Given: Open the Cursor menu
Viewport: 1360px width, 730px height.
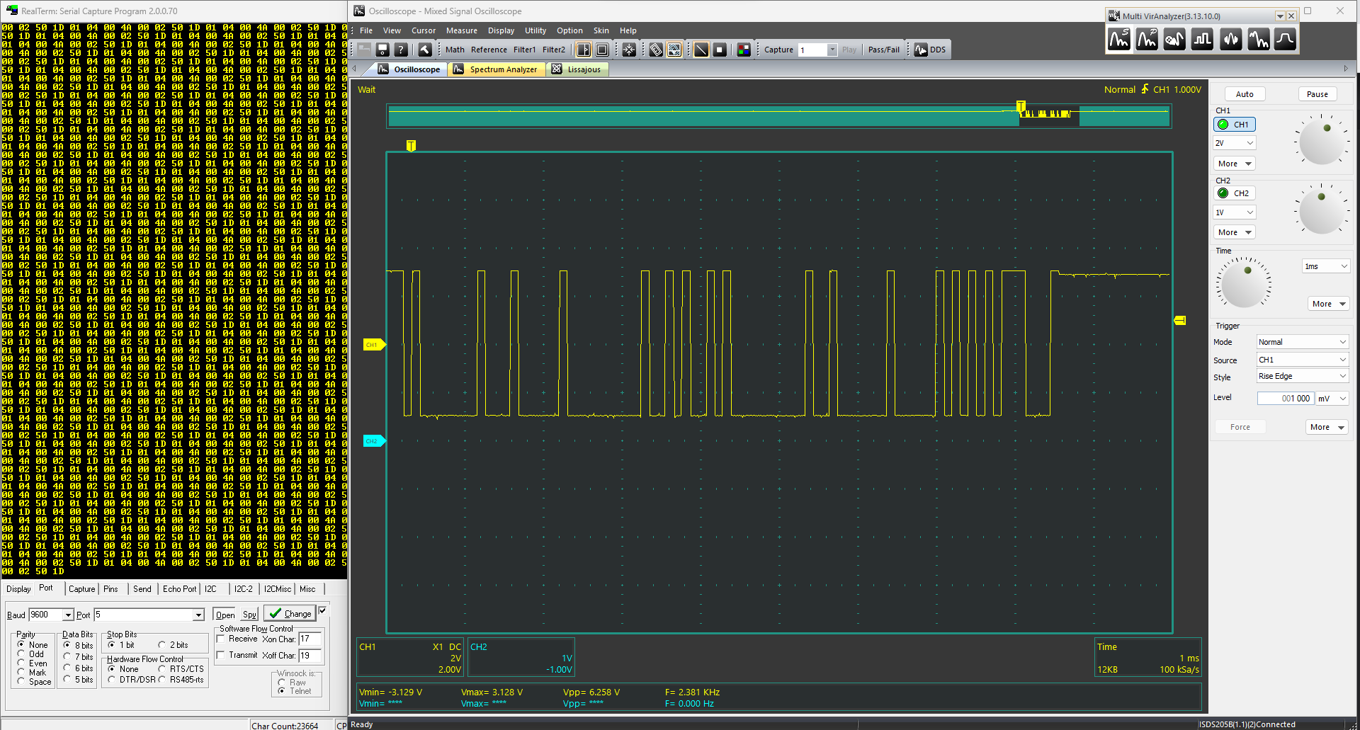Looking at the screenshot, I should [424, 30].
